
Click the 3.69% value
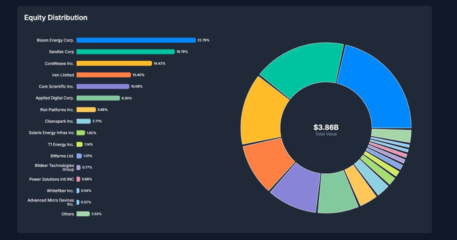tap(103, 110)
